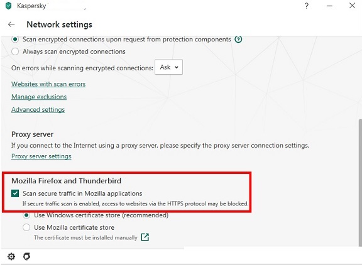Minimize the Kaspersky window
This screenshot has height=265, width=362.
(329, 6)
